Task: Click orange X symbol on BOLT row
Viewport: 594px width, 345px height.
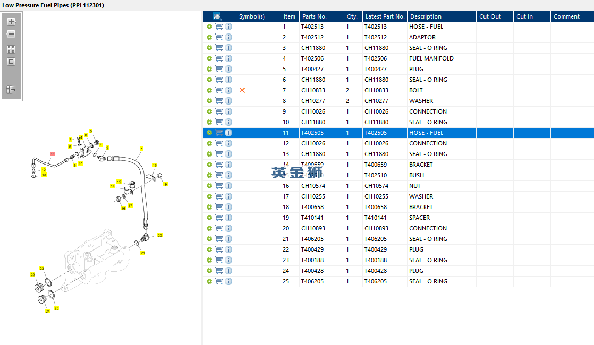Action: [x=242, y=90]
